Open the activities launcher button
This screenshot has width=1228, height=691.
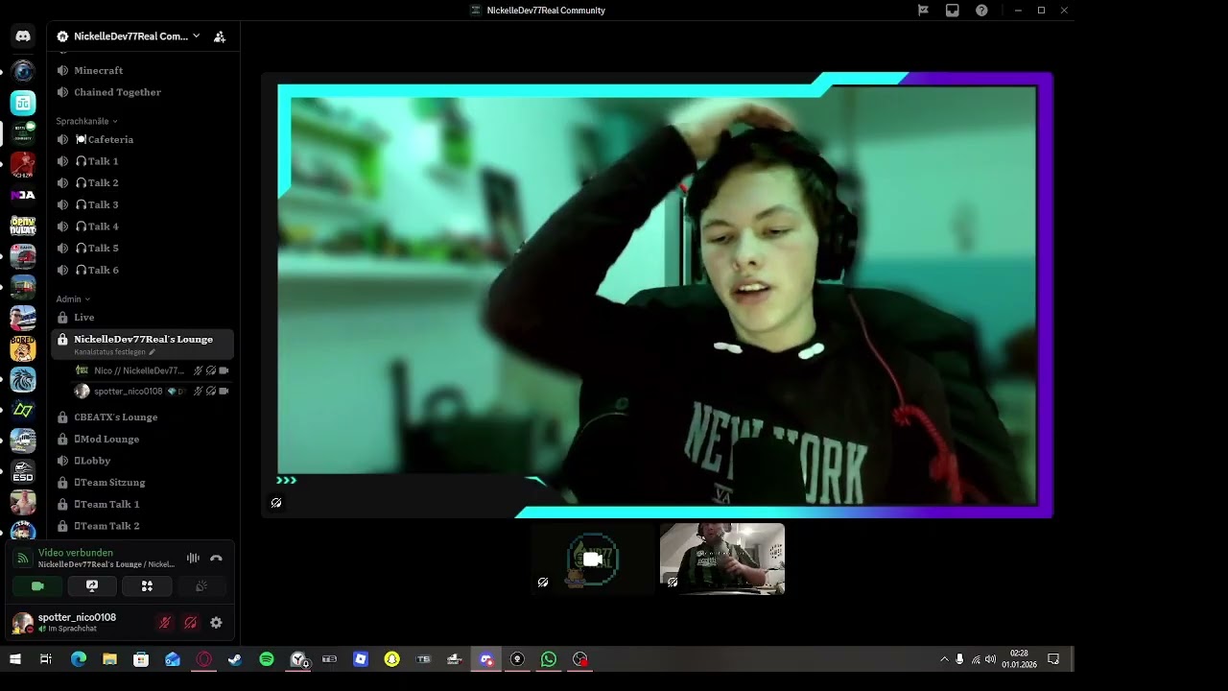coord(147,585)
